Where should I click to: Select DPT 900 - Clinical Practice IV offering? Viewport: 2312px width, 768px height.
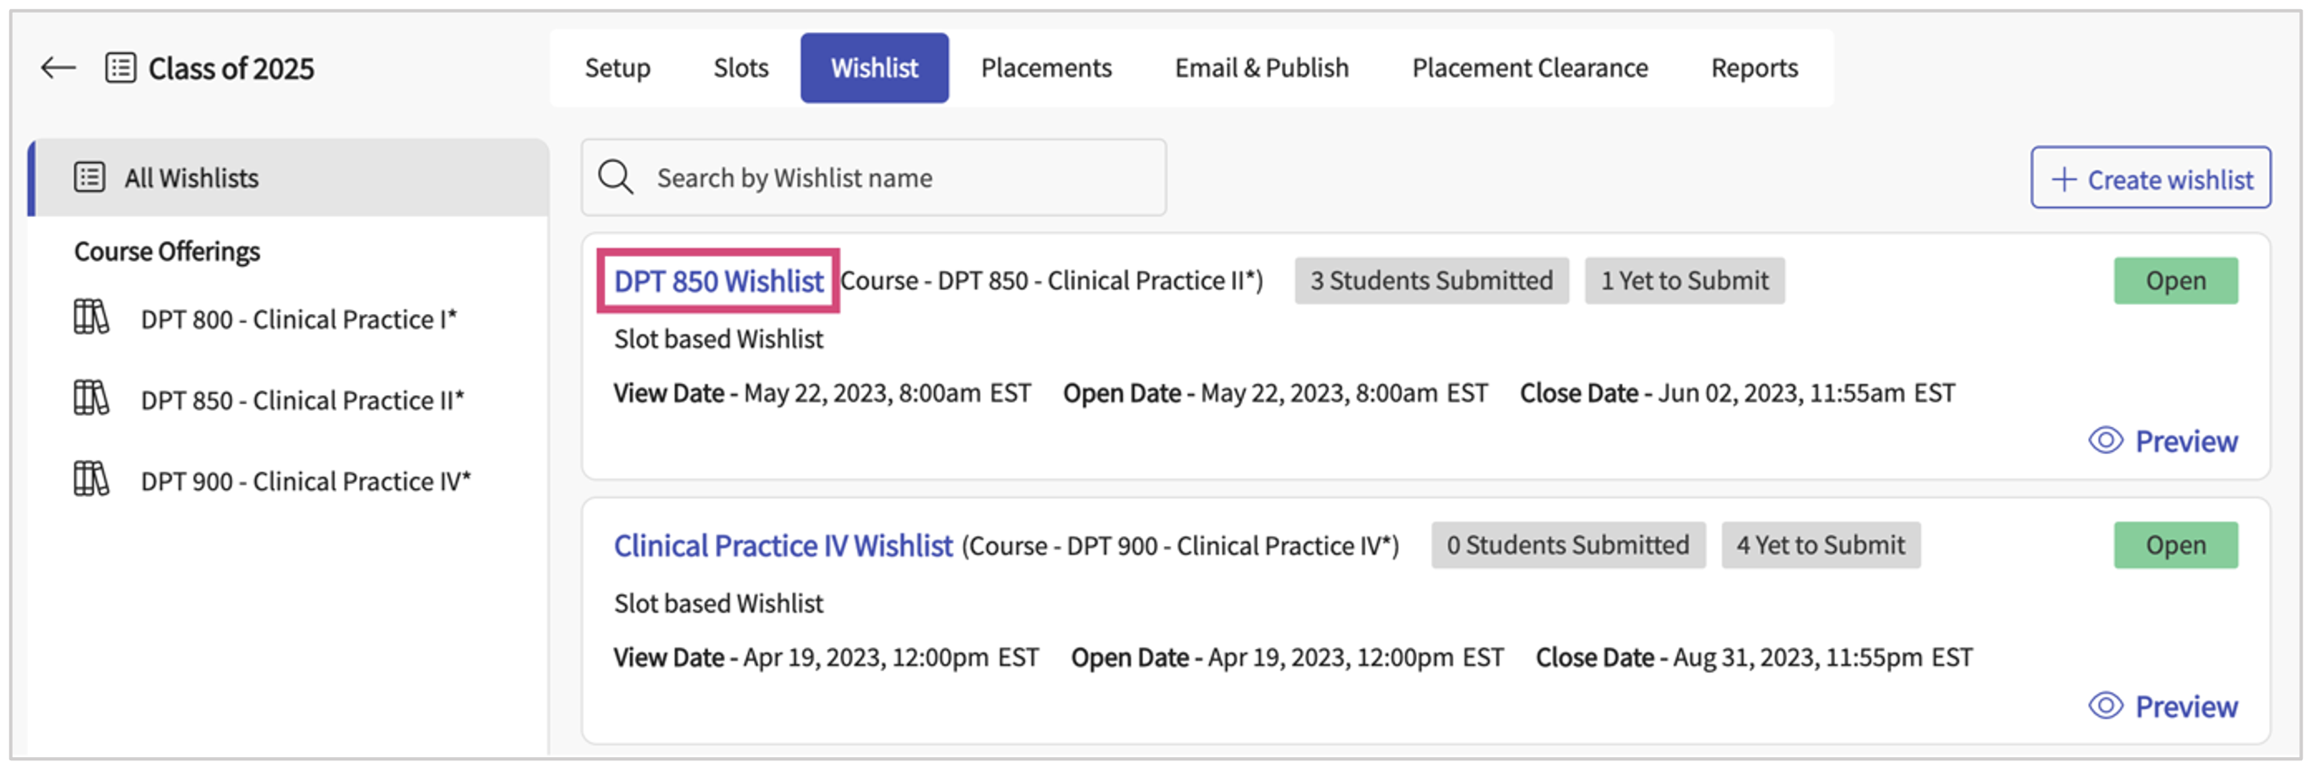(305, 482)
